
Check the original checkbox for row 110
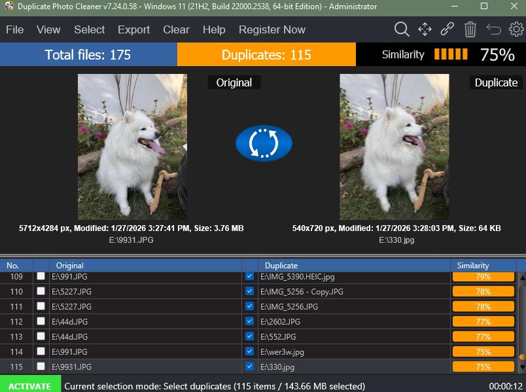point(41,291)
